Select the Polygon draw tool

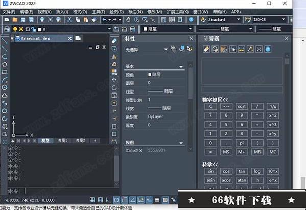[5, 64]
